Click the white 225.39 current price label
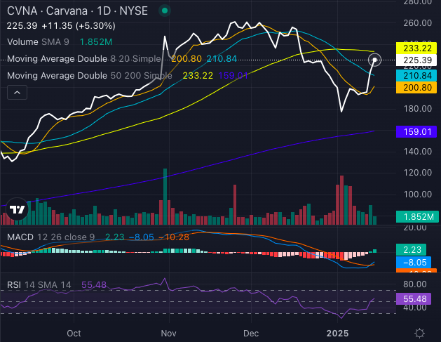The image size is (441, 342). pyautogui.click(x=416, y=61)
